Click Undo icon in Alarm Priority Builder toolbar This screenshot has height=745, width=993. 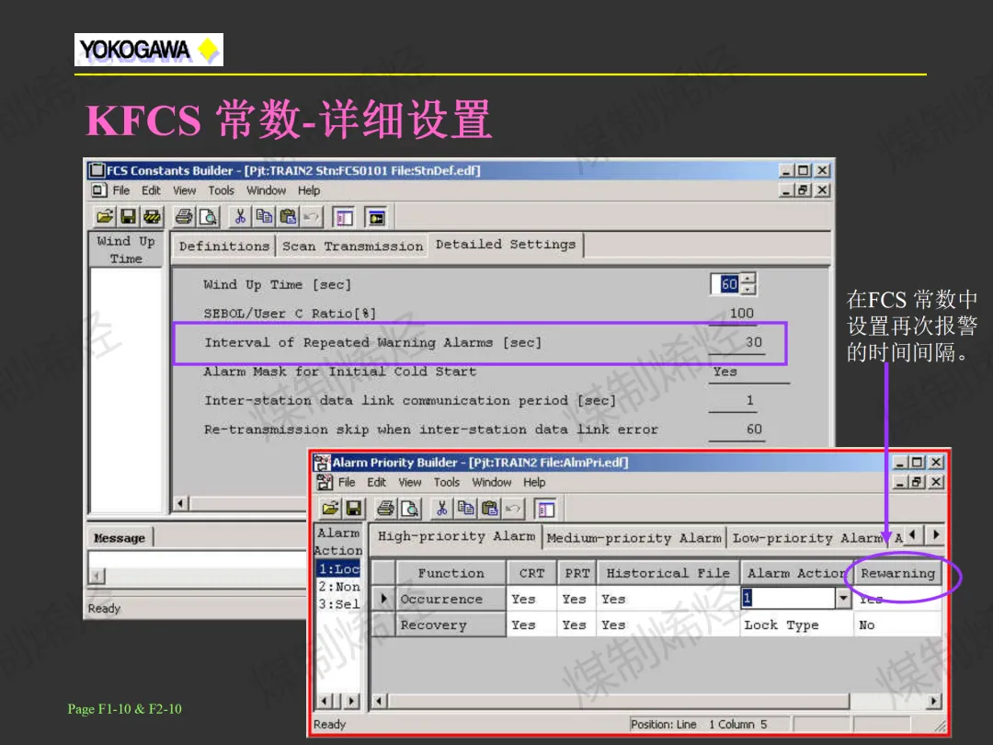click(x=514, y=508)
